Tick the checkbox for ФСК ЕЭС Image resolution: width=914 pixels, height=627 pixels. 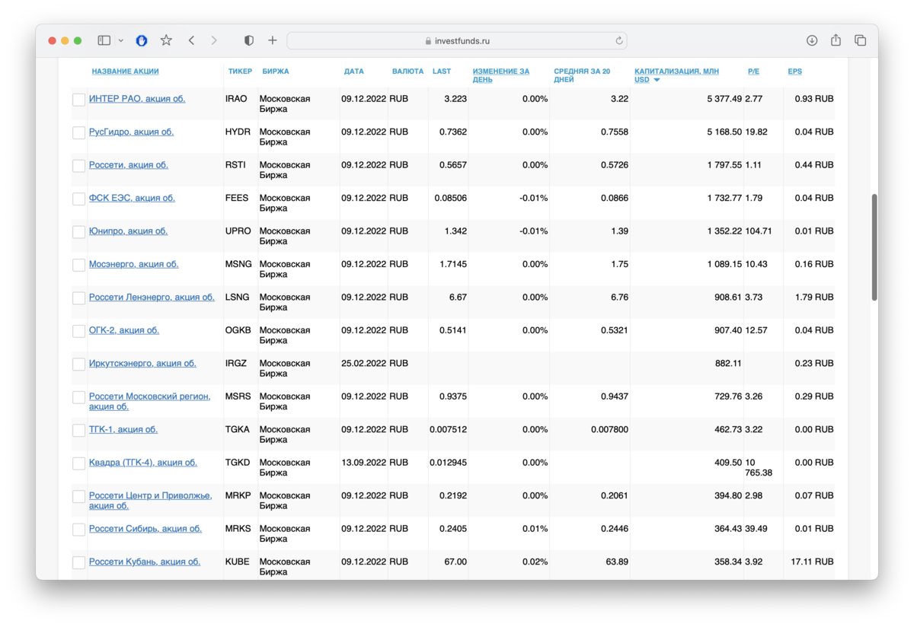tap(78, 199)
